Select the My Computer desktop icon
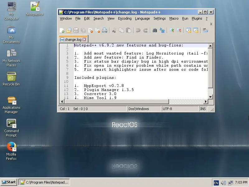Image resolution: width=249 pixels, height=187 pixels. [x=12, y=11]
